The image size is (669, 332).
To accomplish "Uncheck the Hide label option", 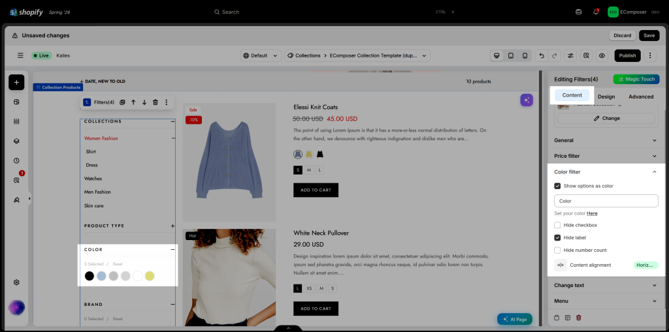I will click(557, 237).
